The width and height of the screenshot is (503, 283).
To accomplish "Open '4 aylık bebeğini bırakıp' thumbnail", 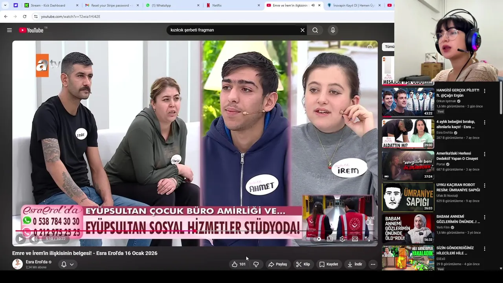I will [x=408, y=134].
